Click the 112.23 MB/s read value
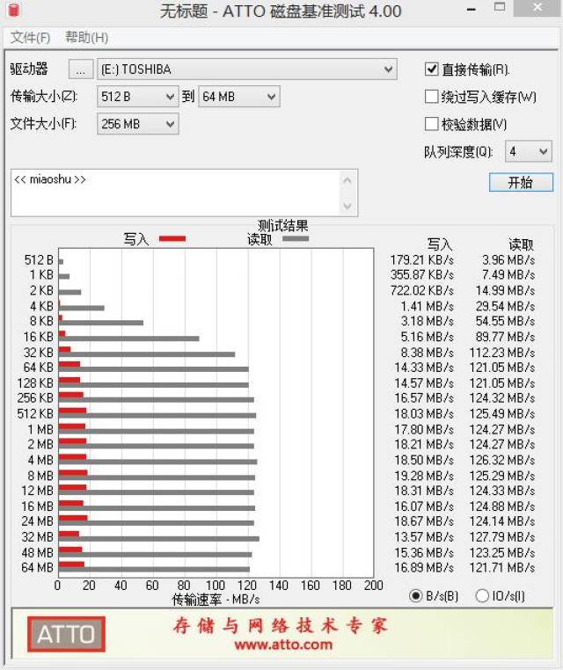Screen dimensions: 563x670 pyautogui.click(x=502, y=353)
